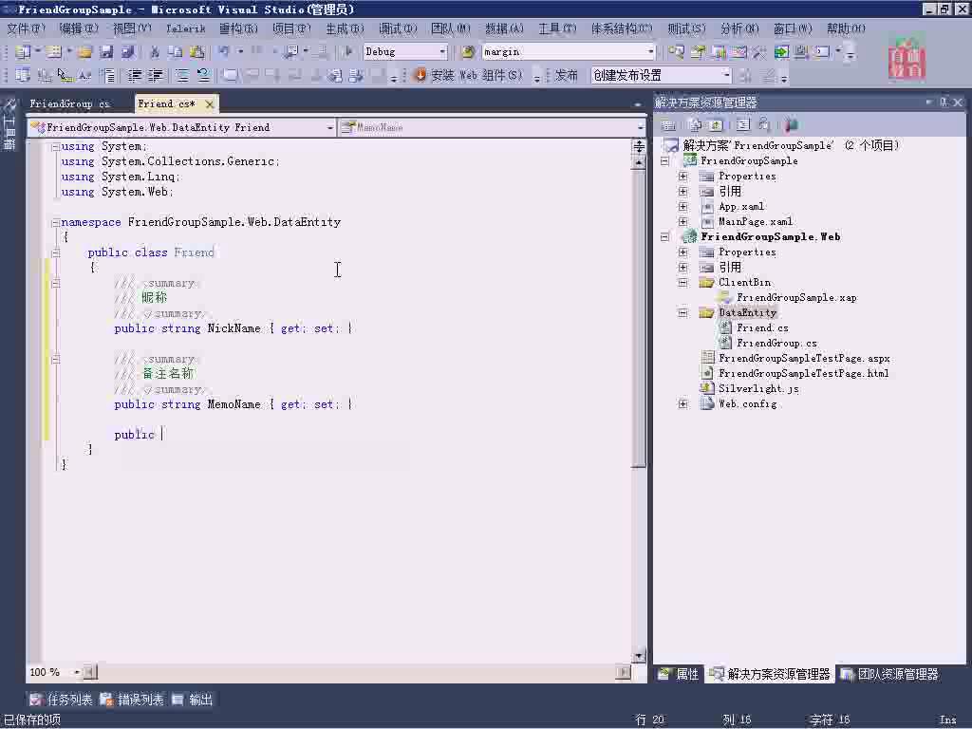Open the 文件 menu

pyautogui.click(x=26, y=28)
